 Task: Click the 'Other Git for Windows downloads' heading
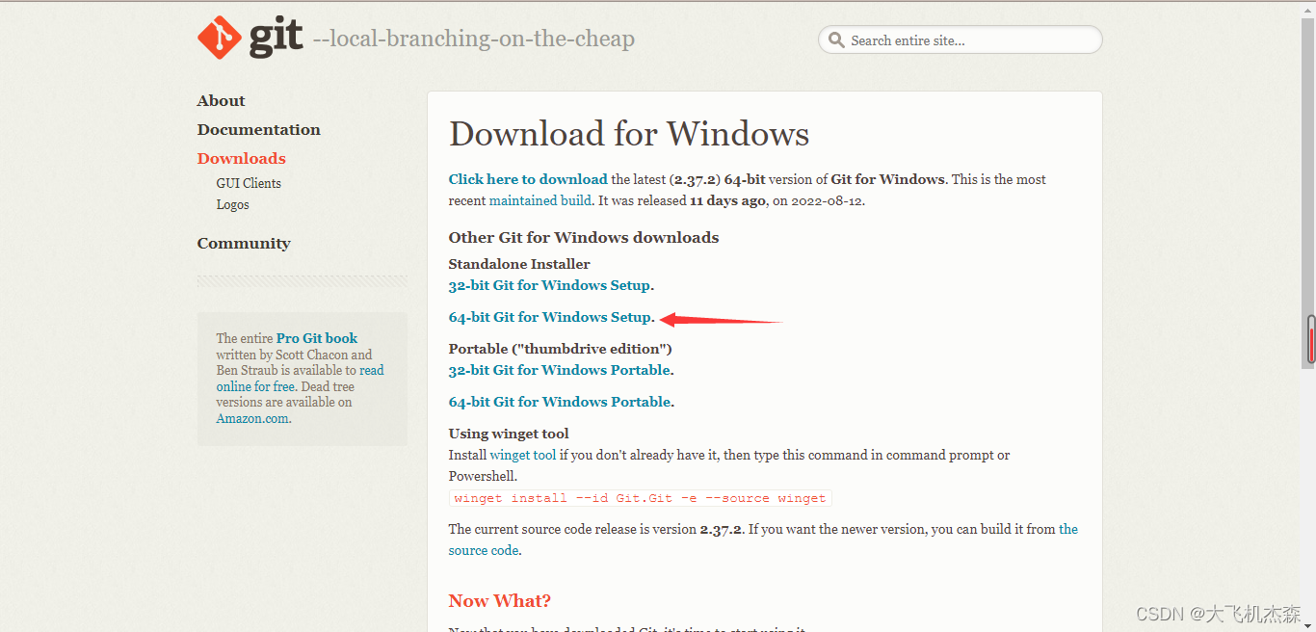[x=584, y=237]
